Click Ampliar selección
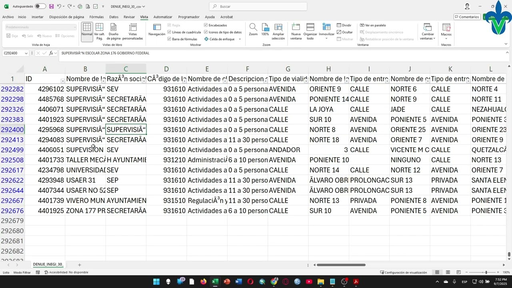 coord(278,31)
